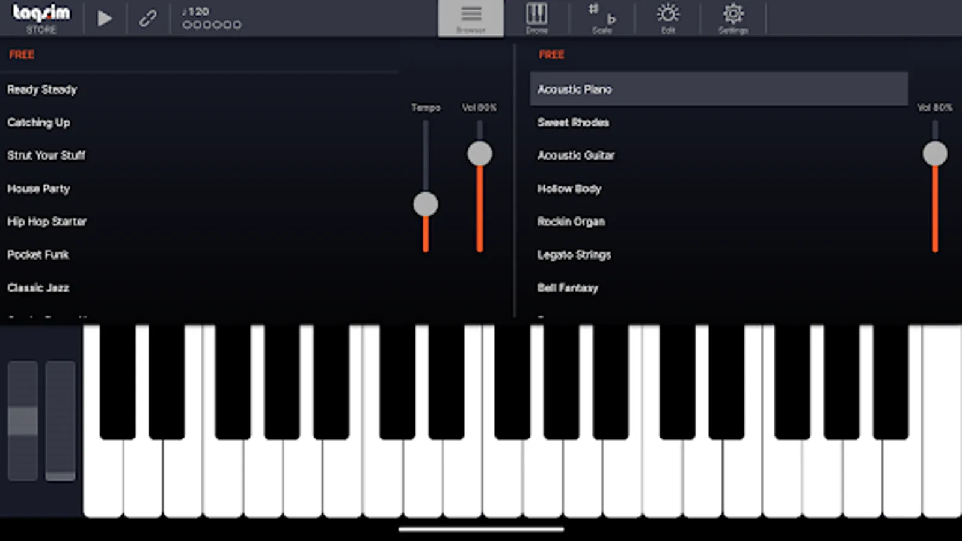Select the Hip Hop Starter rhythm

pyautogui.click(x=47, y=222)
